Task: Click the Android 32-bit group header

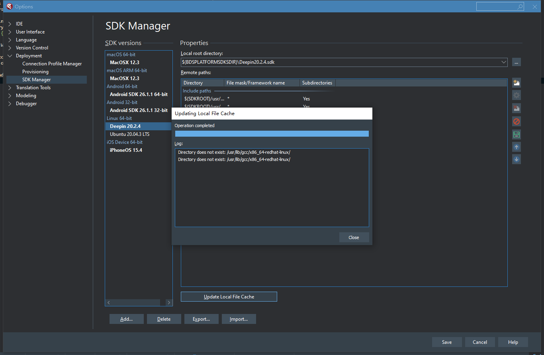Action: coord(122,102)
